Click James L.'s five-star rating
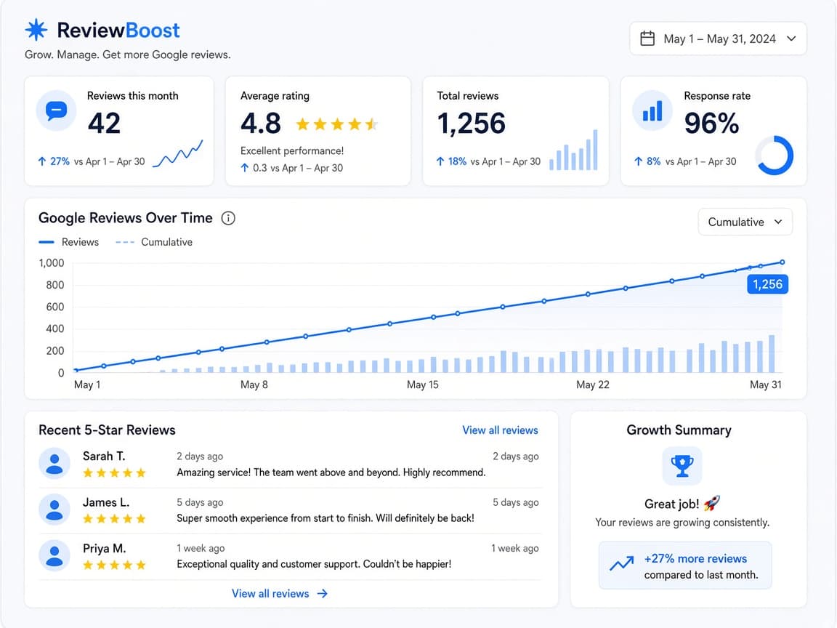 click(x=114, y=518)
